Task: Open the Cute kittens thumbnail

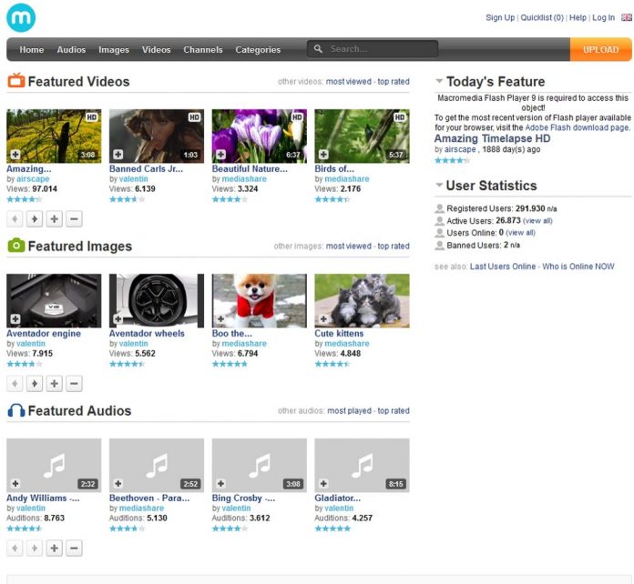Action: coord(362,300)
